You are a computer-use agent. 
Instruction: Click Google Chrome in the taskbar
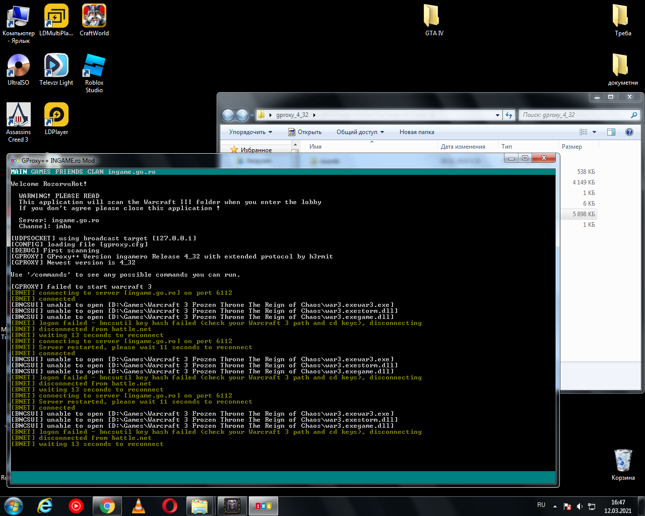pos(107,505)
